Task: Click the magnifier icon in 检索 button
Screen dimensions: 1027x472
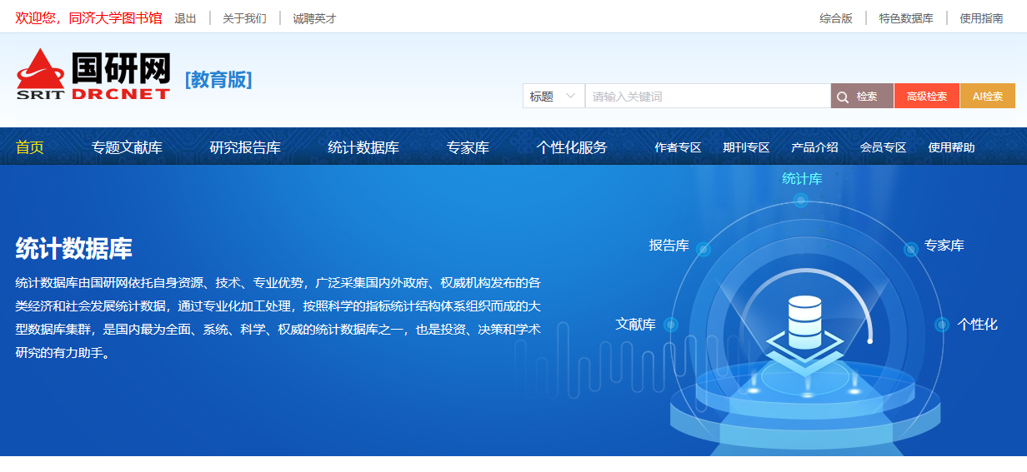Action: tap(843, 97)
